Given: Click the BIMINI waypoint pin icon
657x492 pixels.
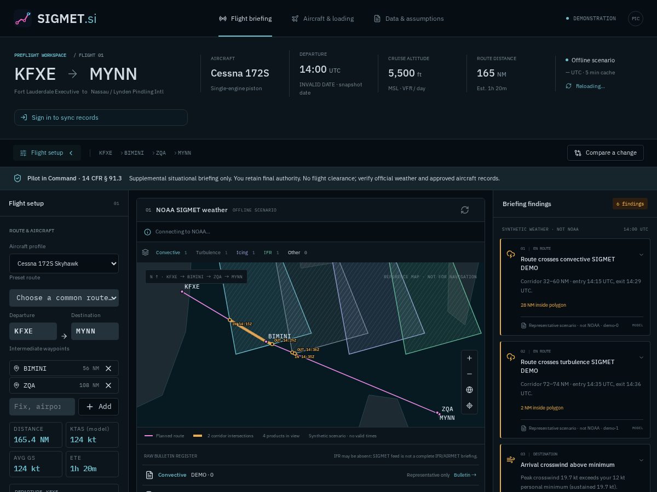Looking at the screenshot, I should pyautogui.click(x=16, y=368).
